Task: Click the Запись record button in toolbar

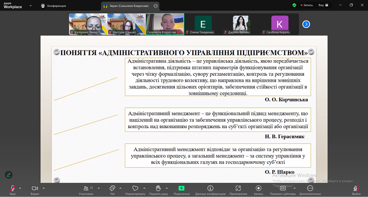Action: 259,190
